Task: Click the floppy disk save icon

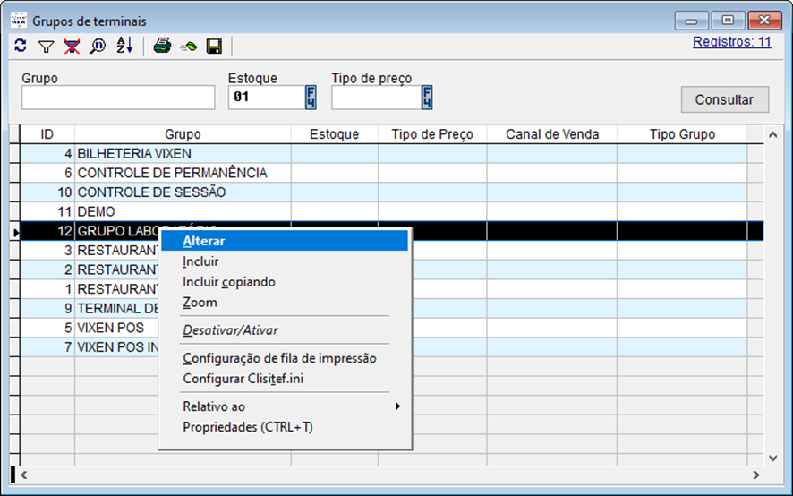Action: coord(214,46)
